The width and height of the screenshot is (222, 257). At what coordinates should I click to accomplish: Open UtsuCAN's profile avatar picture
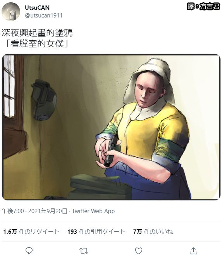pos(11,12)
